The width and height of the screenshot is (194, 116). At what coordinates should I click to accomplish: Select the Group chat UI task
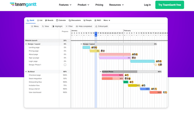pos(34,89)
